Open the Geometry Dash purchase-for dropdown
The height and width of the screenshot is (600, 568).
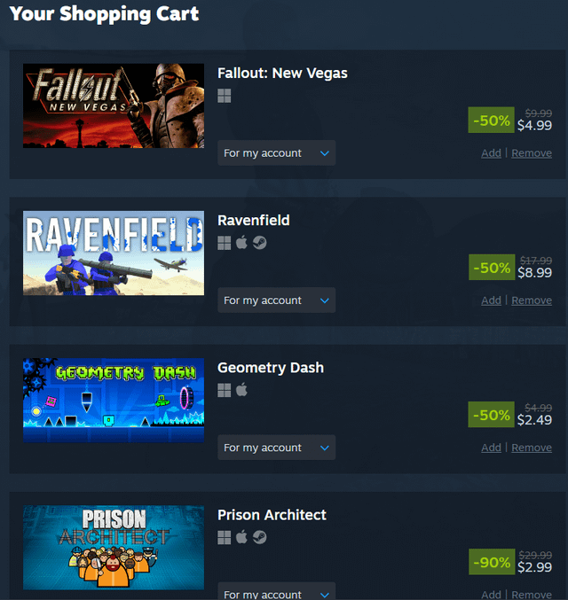pos(276,448)
